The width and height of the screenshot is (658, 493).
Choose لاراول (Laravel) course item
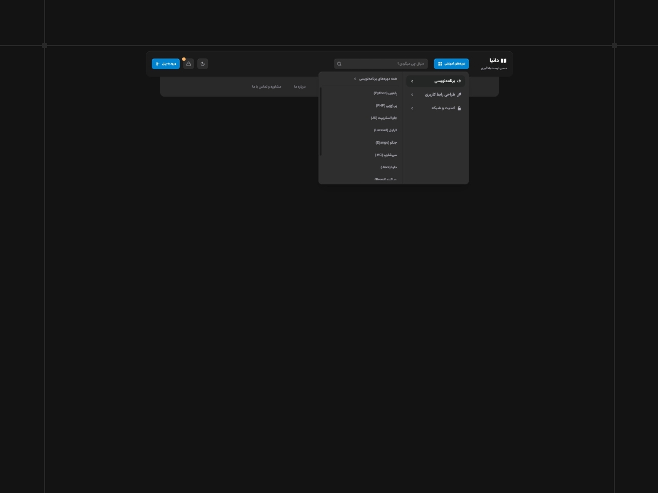tap(385, 130)
